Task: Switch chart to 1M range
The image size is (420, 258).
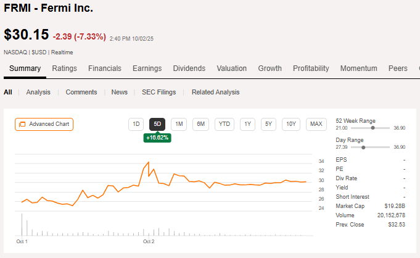Action: (179, 124)
